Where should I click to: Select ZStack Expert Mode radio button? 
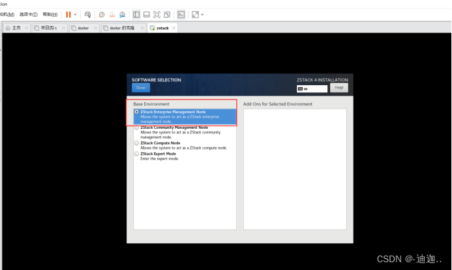pyautogui.click(x=136, y=154)
